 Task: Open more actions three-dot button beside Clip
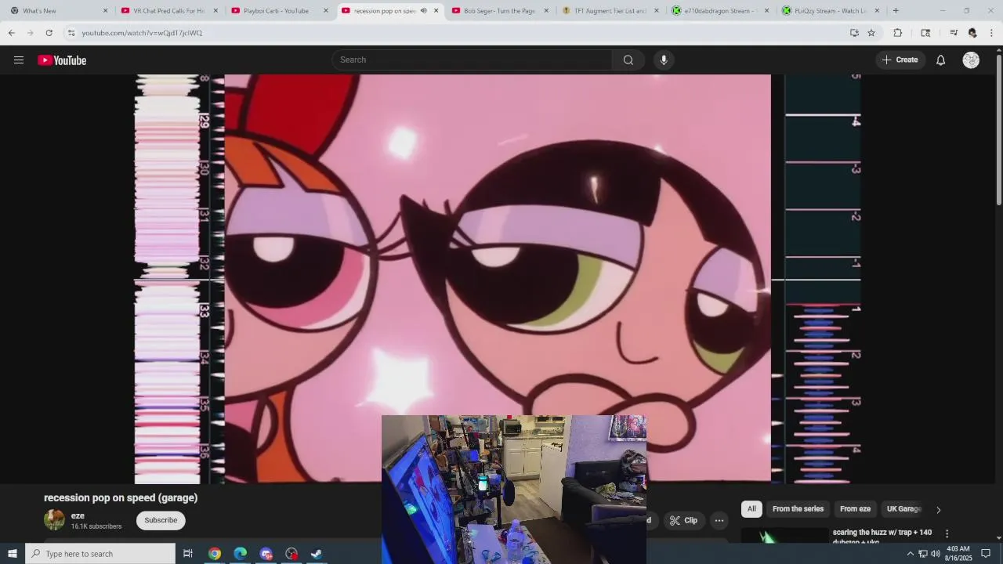tap(719, 520)
